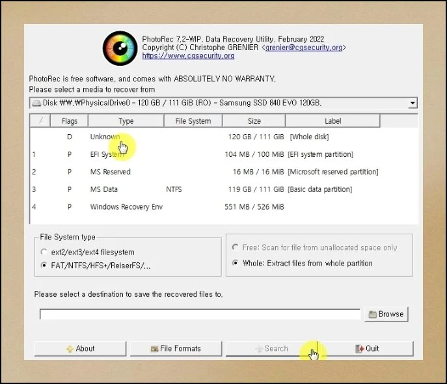This screenshot has width=447, height=384.
Task: Choose Whole: Extract files from whole partition
Action: [236, 264]
